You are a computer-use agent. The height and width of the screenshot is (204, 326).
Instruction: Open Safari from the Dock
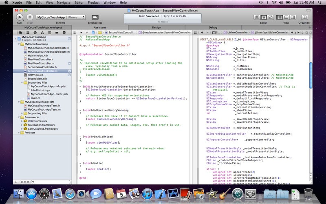[x=70, y=194]
